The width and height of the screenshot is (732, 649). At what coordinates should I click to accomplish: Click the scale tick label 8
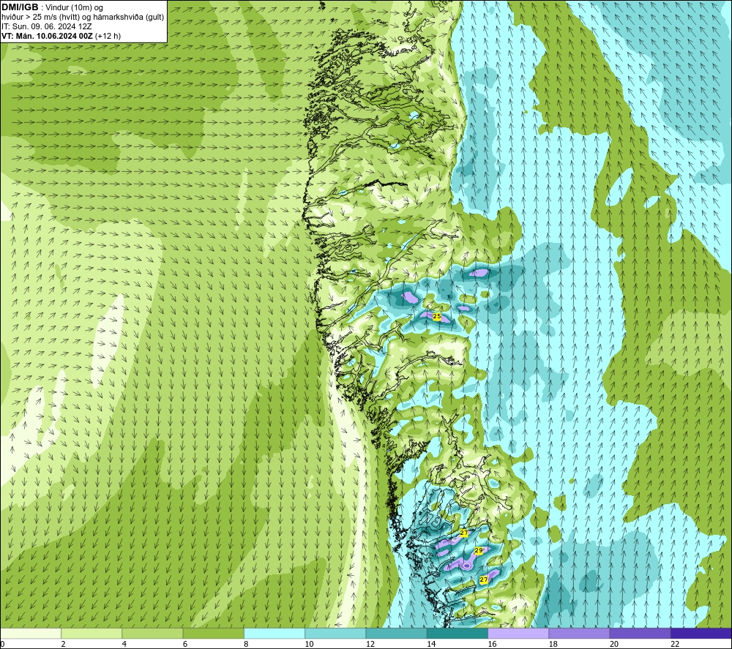click(x=246, y=645)
